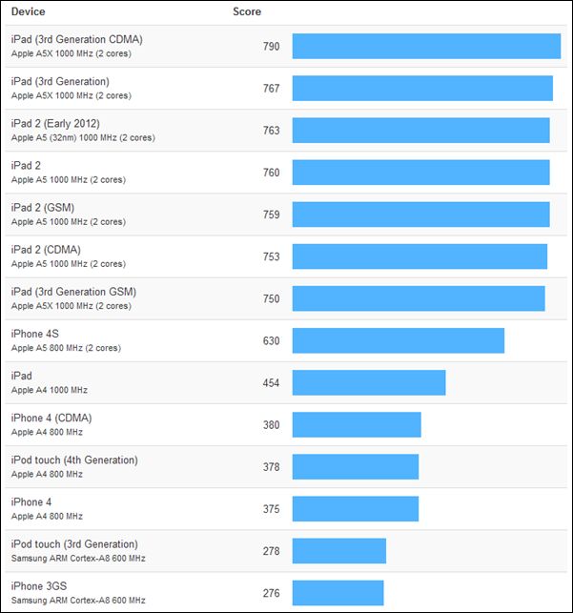Image resolution: width=573 pixels, height=613 pixels.
Task: Open the iPad (3rd Generation CDMA) entry
Action: click(x=76, y=39)
